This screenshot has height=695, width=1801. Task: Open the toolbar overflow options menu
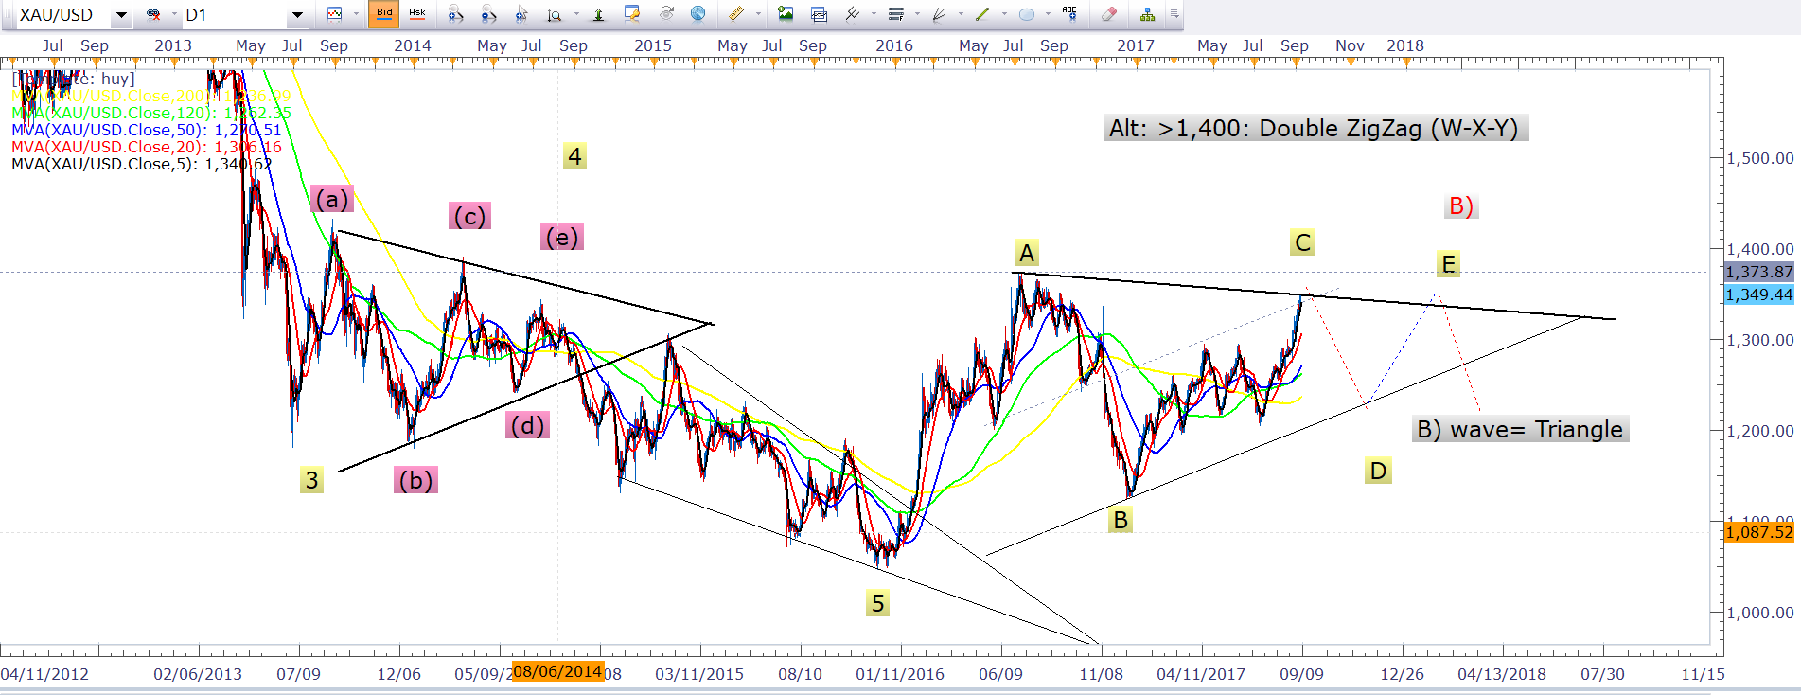(1174, 14)
